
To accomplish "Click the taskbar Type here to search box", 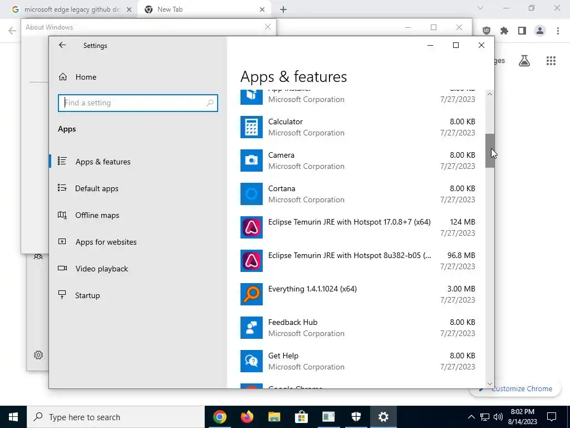I will (116, 417).
